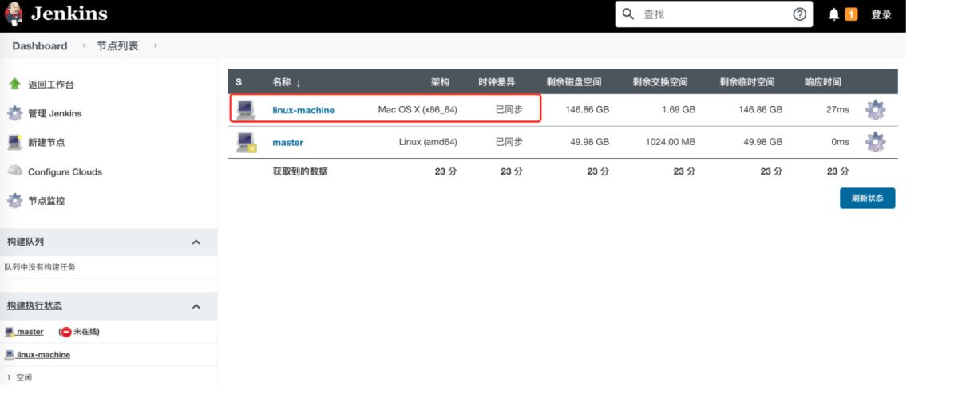This screenshot has height=402, width=958.
Task: Select Linux (amd64) architecture cell
Action: pyautogui.click(x=428, y=142)
